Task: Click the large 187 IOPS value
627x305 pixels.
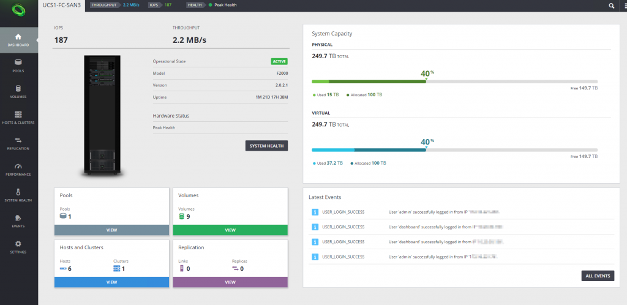Action: point(61,40)
